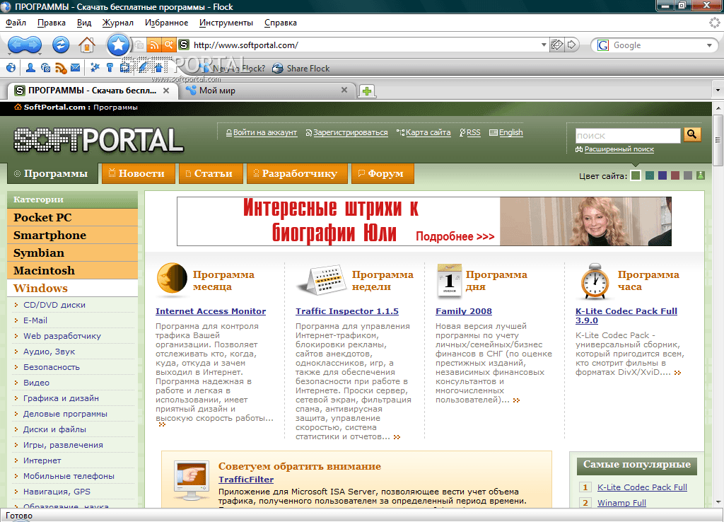Go back with the blue Back arrow

click(16, 45)
